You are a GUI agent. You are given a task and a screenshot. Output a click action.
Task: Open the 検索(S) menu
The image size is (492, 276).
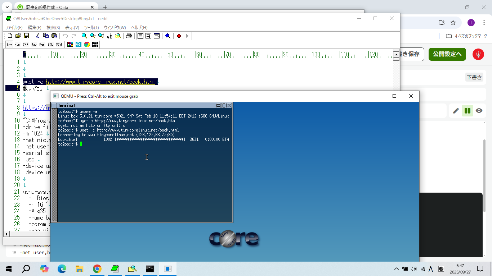tap(53, 28)
